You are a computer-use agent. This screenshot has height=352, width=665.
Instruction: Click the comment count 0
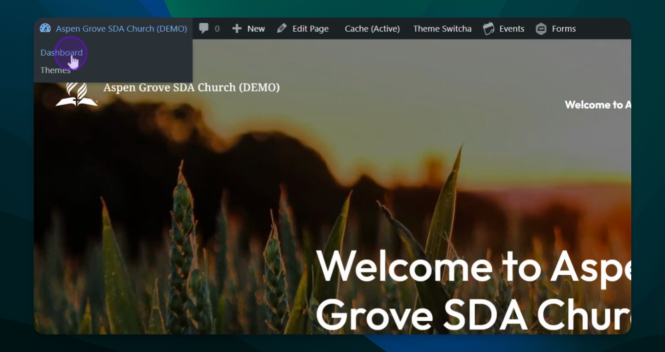[217, 29]
